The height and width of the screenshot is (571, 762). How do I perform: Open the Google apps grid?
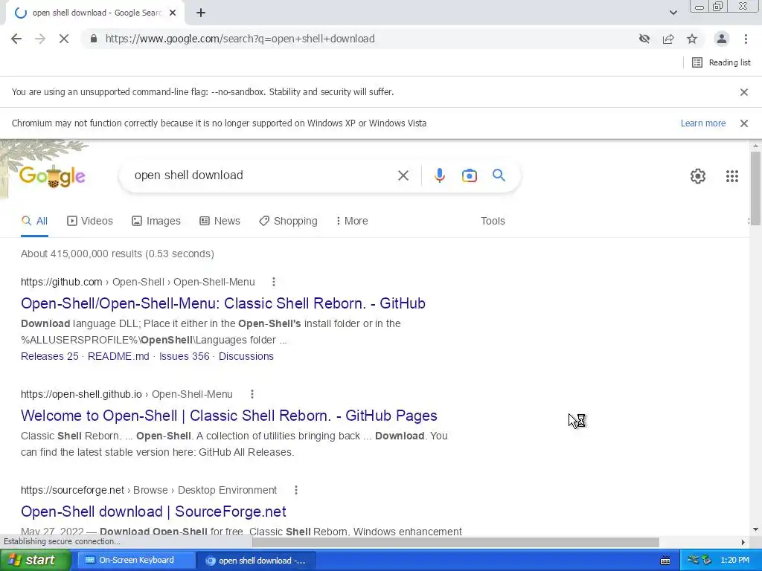(732, 175)
